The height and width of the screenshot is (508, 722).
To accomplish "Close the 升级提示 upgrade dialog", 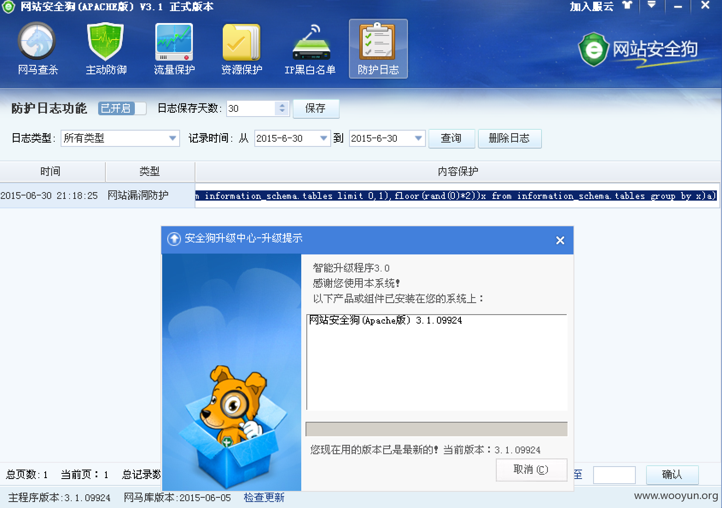I will (x=560, y=240).
